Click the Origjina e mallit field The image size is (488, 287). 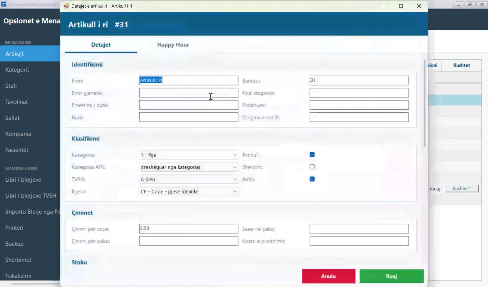(x=359, y=117)
